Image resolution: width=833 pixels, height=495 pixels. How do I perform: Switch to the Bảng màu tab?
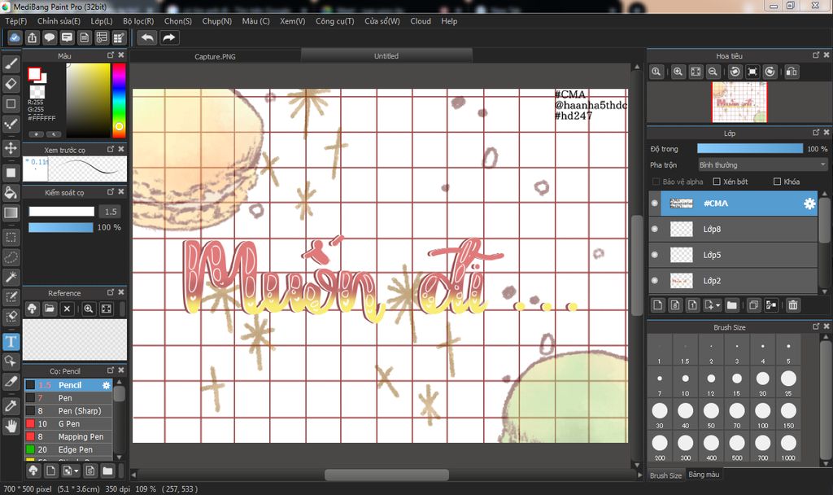tap(704, 475)
